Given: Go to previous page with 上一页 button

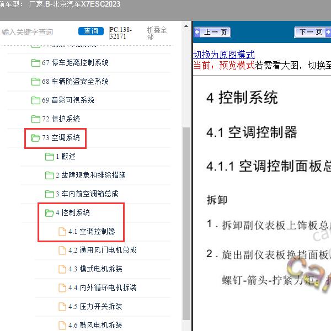Looking at the screenshot, I should point(212,33).
